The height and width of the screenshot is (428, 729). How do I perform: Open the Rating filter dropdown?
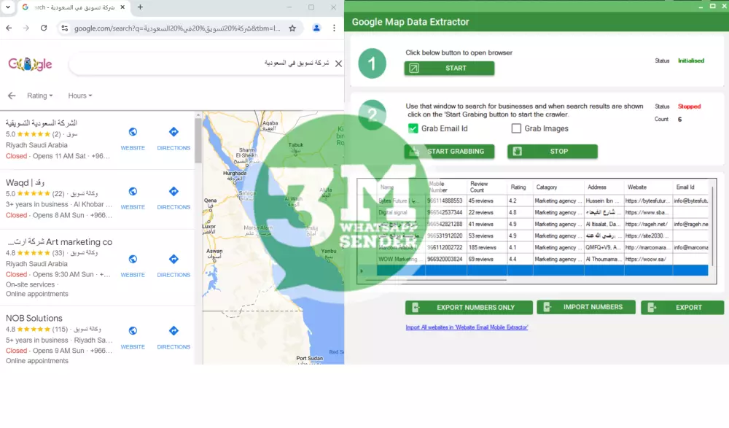pyautogui.click(x=39, y=96)
